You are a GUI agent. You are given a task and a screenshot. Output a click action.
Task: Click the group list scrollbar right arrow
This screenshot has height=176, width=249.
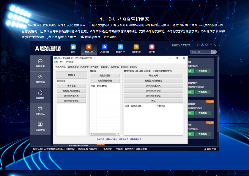[x=118, y=134]
